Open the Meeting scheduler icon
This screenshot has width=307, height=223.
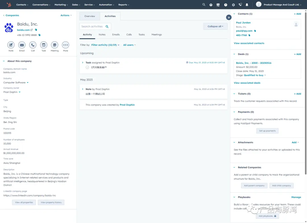tap(55, 45)
